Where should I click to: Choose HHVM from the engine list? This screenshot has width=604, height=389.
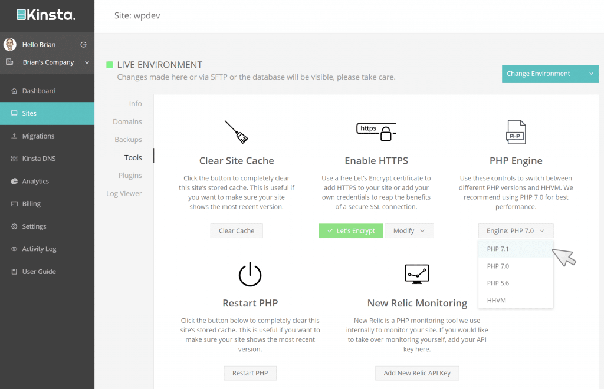(x=496, y=300)
